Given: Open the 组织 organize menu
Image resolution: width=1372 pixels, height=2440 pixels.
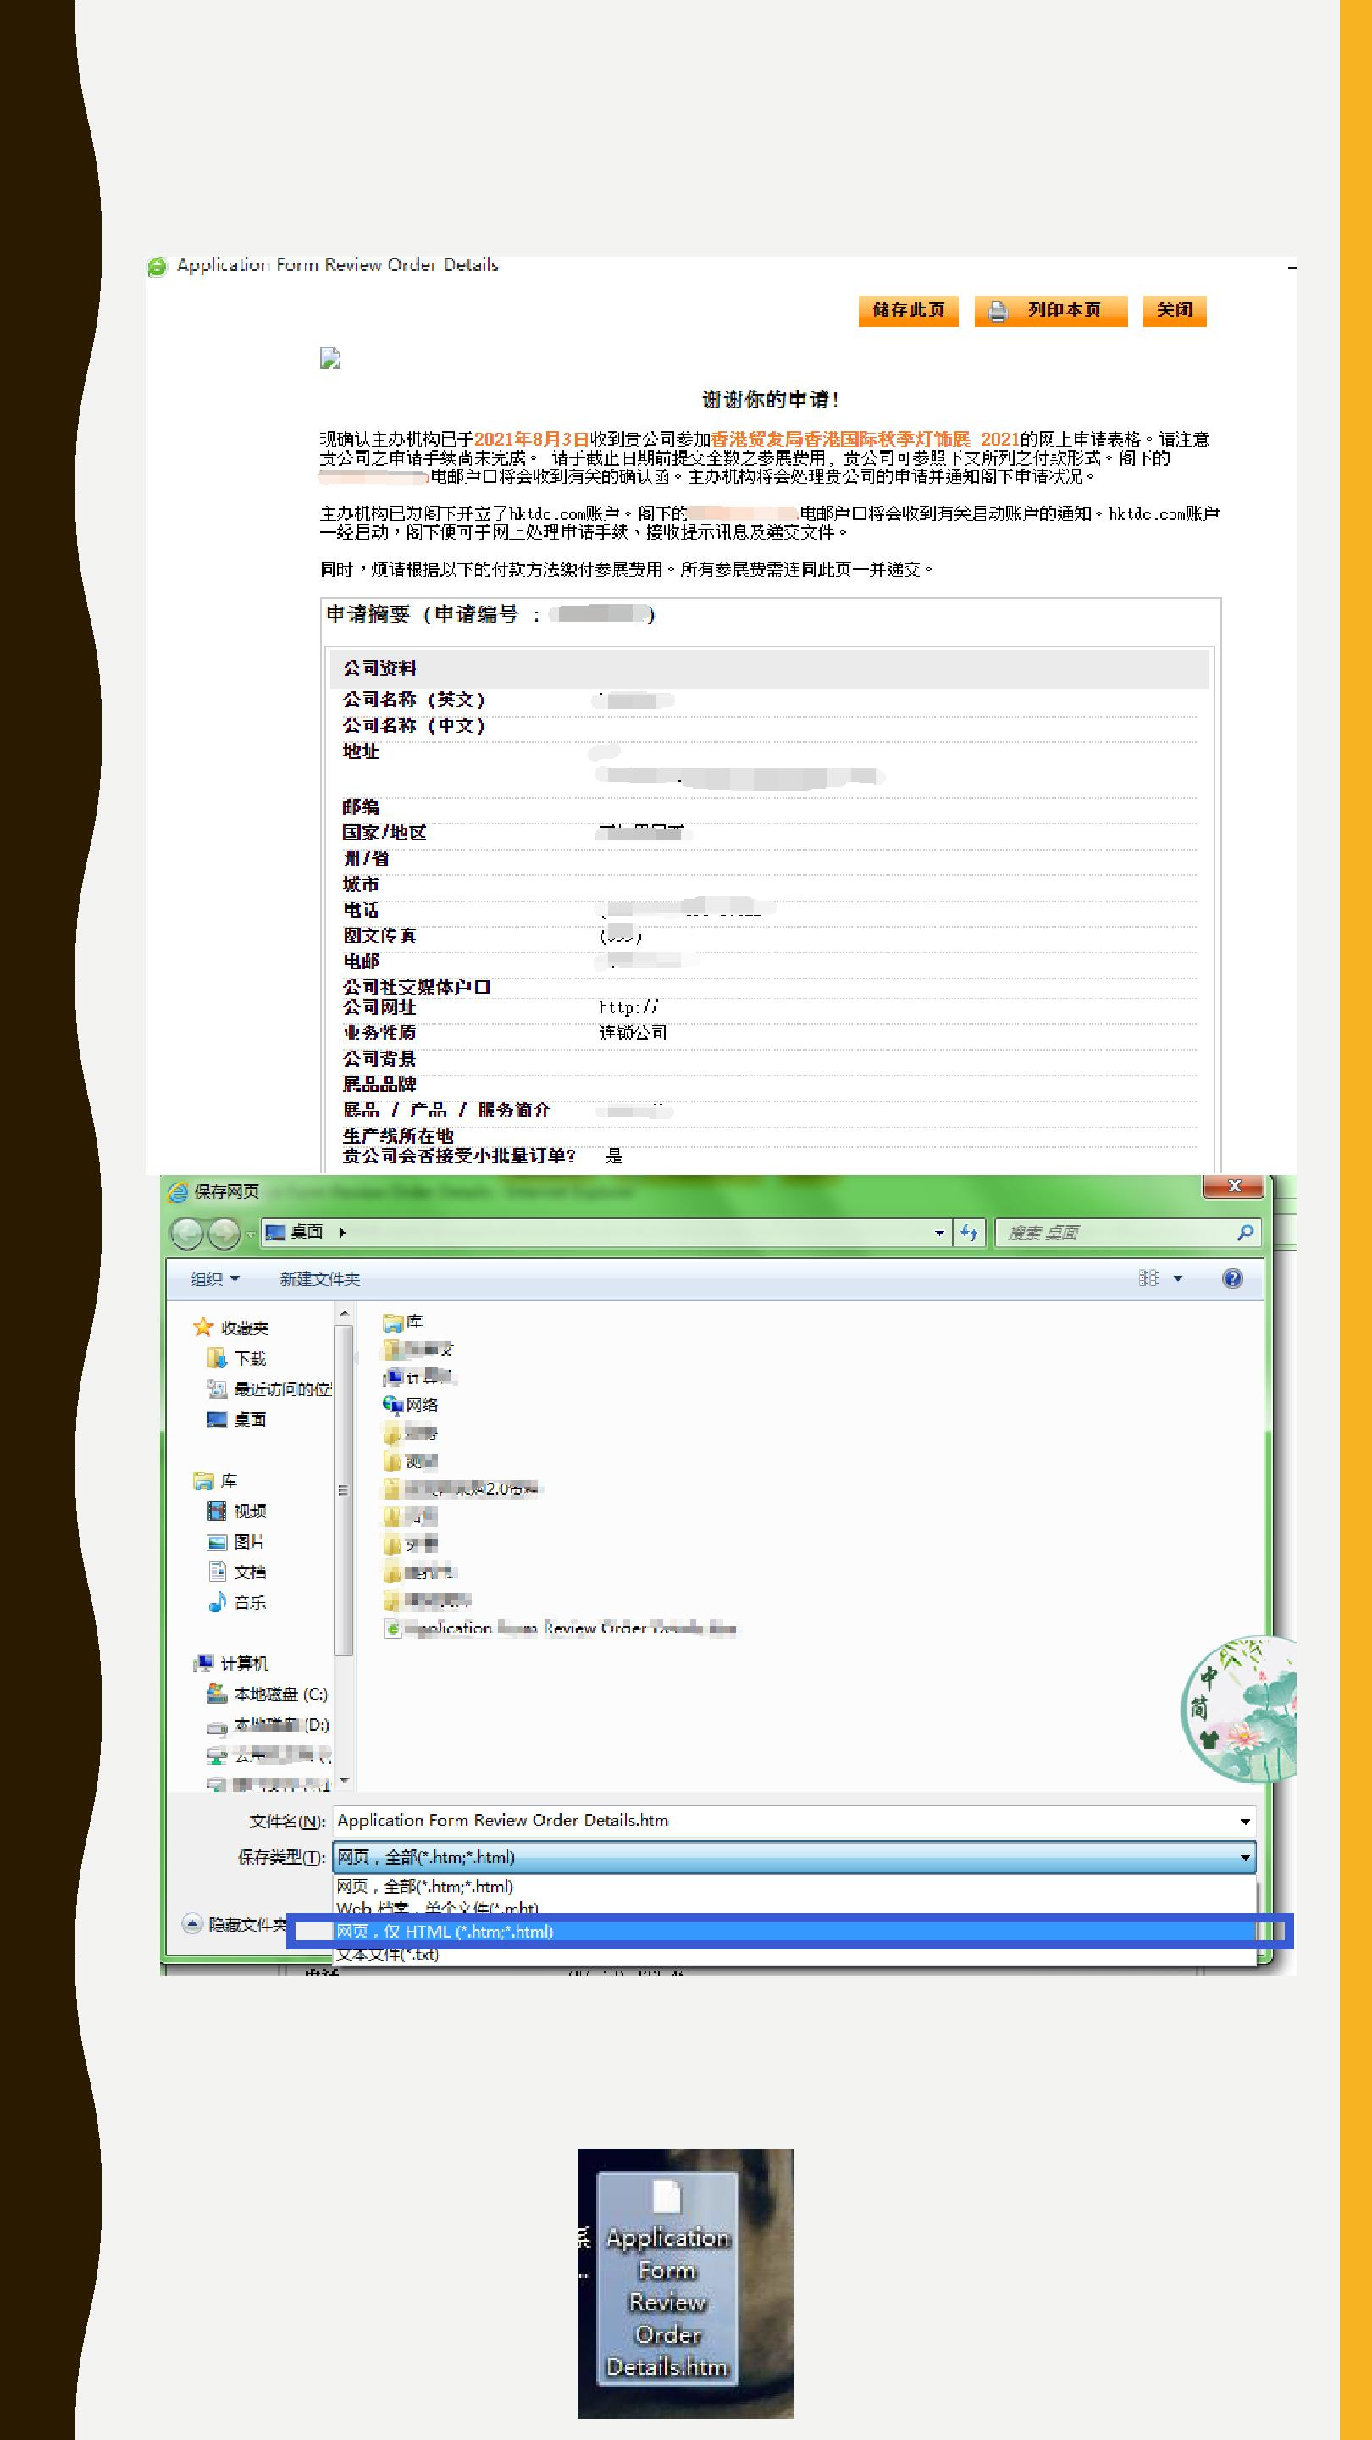Looking at the screenshot, I should (x=214, y=1278).
